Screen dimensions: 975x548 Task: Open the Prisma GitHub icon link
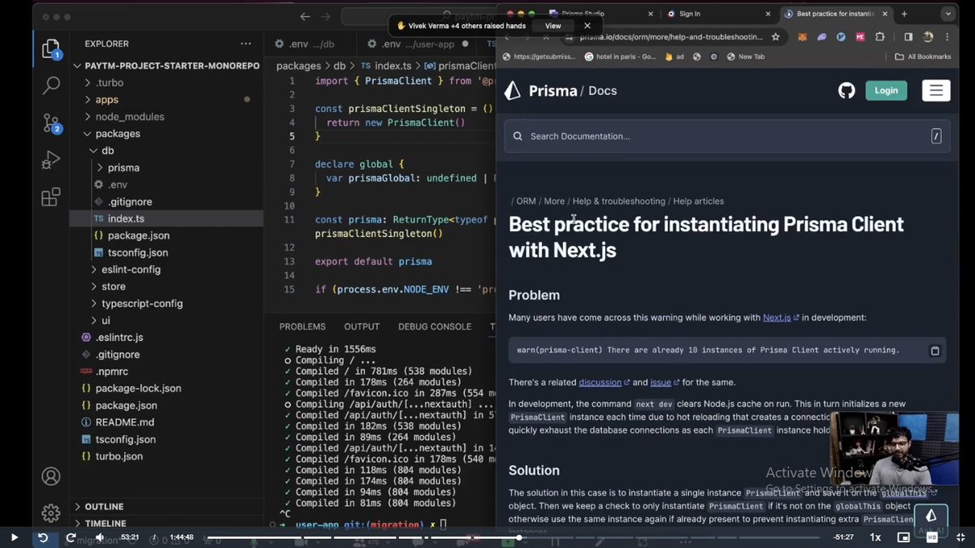point(847,90)
